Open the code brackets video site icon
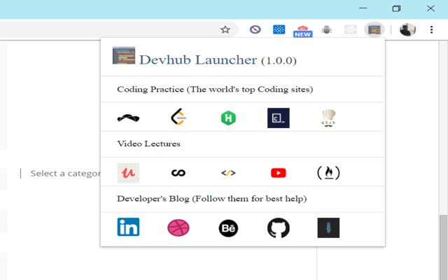This screenshot has width=448, height=280. pyautogui.click(x=228, y=173)
